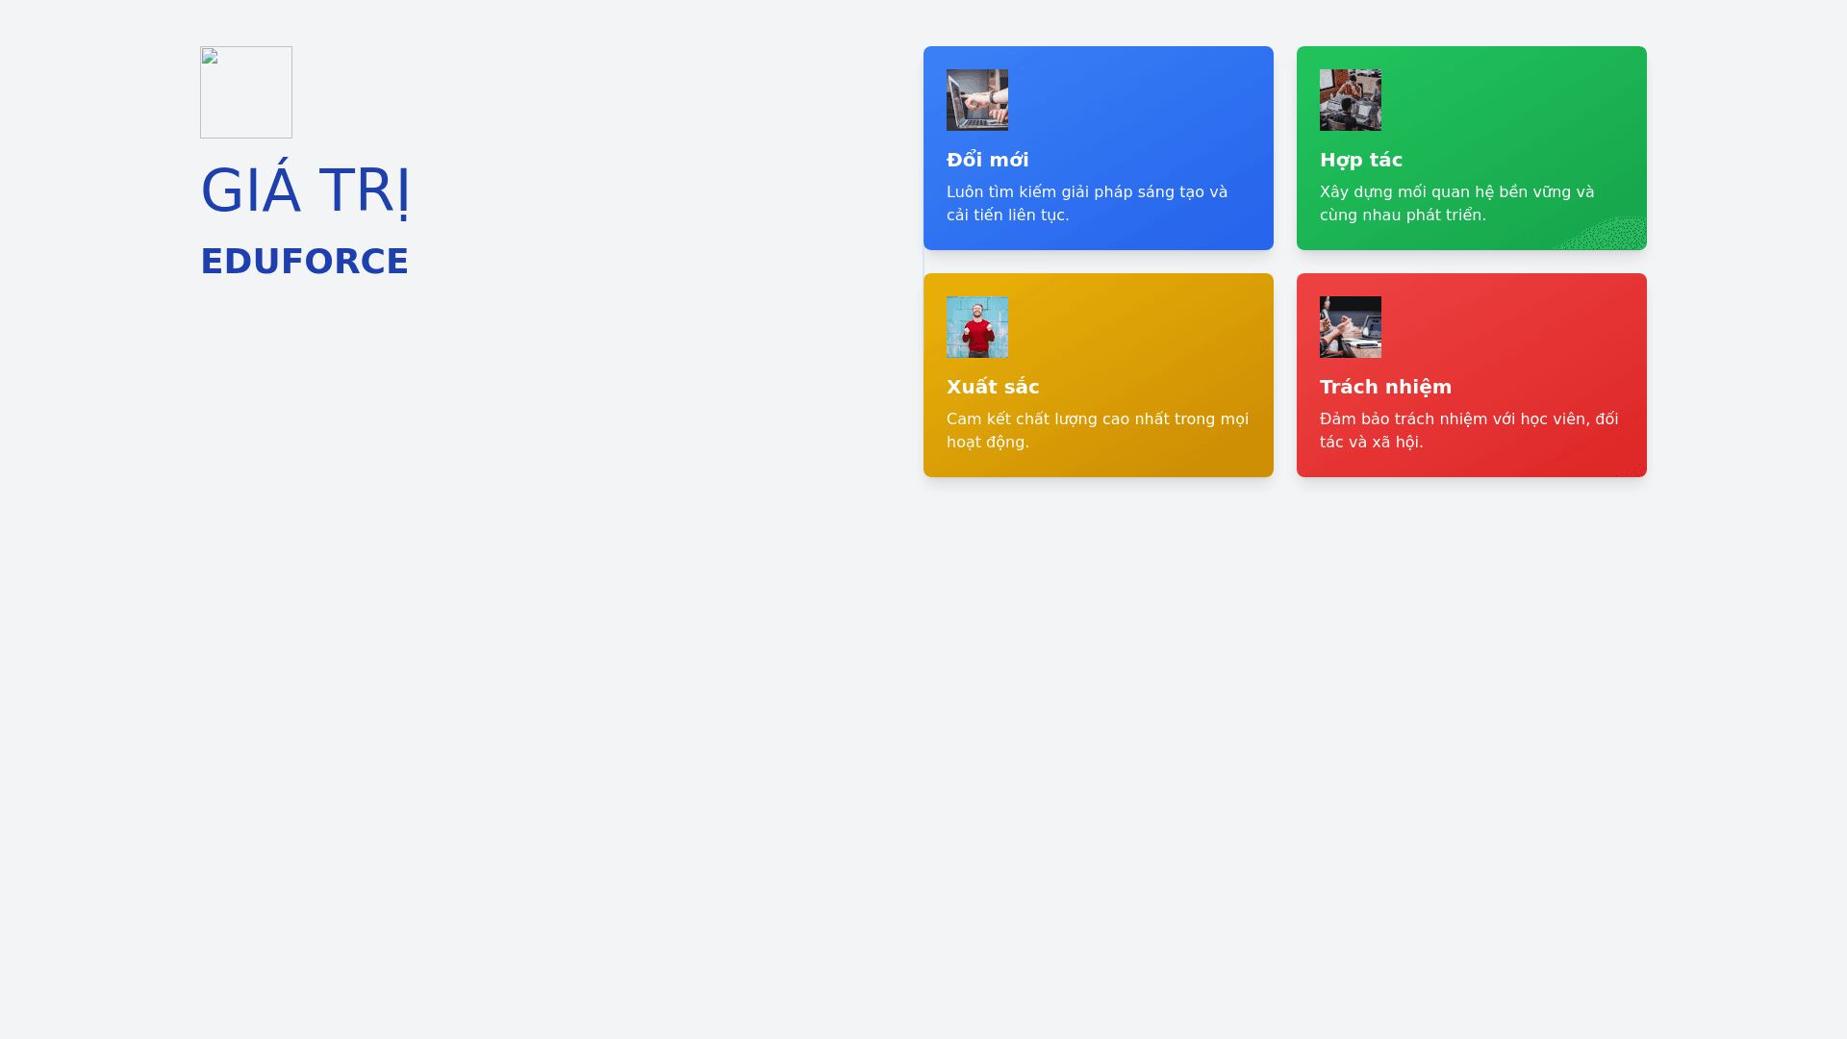Click the dotted corner decoration on green card
1847x1039 pixels.
pyautogui.click(x=1616, y=234)
